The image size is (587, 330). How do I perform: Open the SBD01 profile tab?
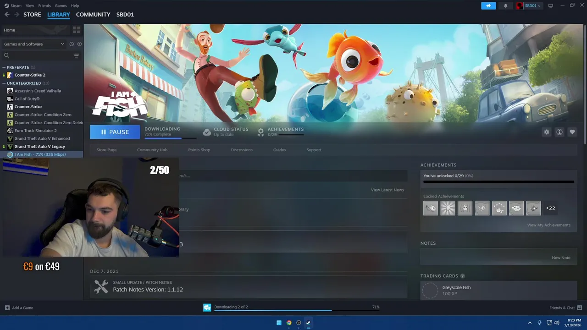pyautogui.click(x=125, y=15)
